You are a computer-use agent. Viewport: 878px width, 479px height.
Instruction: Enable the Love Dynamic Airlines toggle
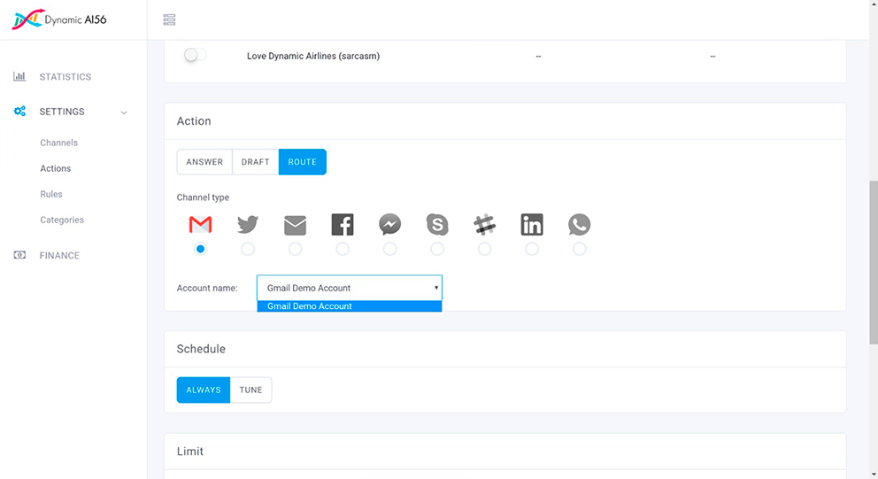195,56
